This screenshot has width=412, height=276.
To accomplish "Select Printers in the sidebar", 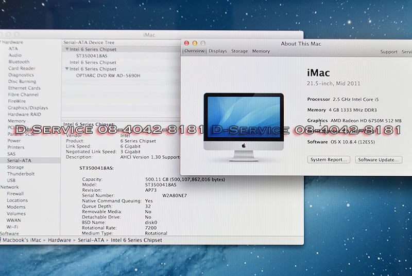I will coord(16,148).
